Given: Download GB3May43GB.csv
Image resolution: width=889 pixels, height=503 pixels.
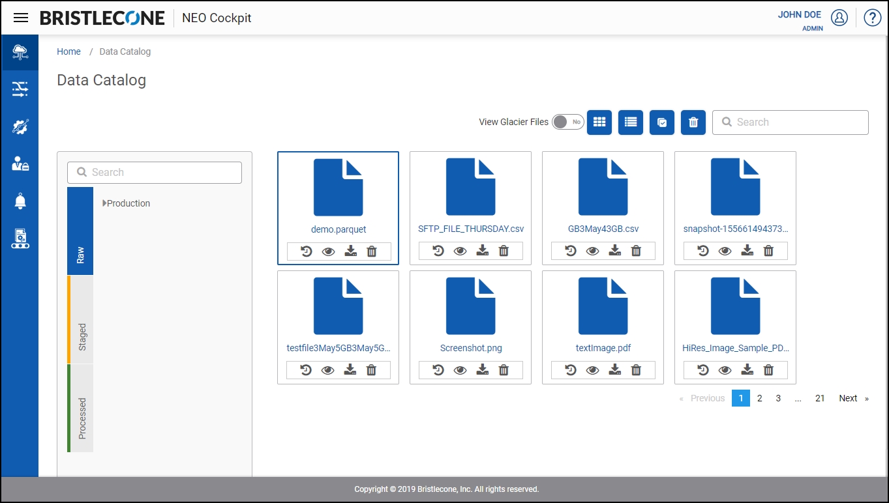Looking at the screenshot, I should (x=615, y=251).
